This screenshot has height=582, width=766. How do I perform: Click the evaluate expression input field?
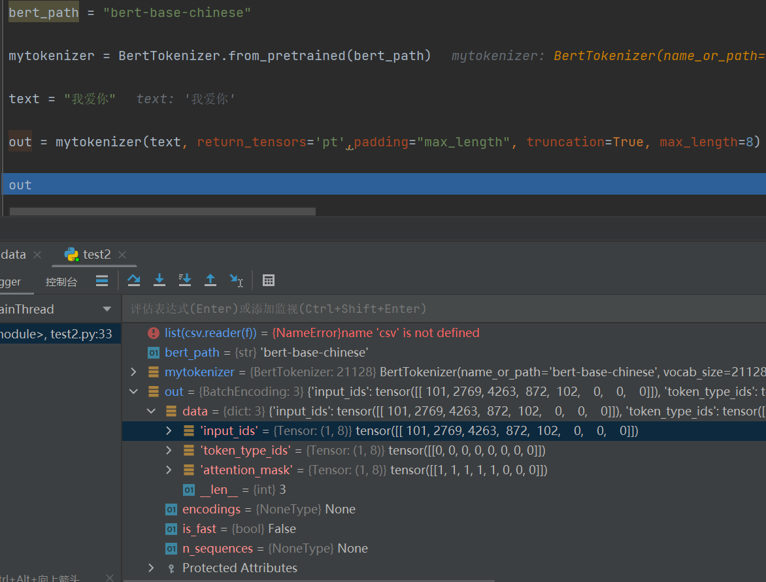(x=444, y=308)
